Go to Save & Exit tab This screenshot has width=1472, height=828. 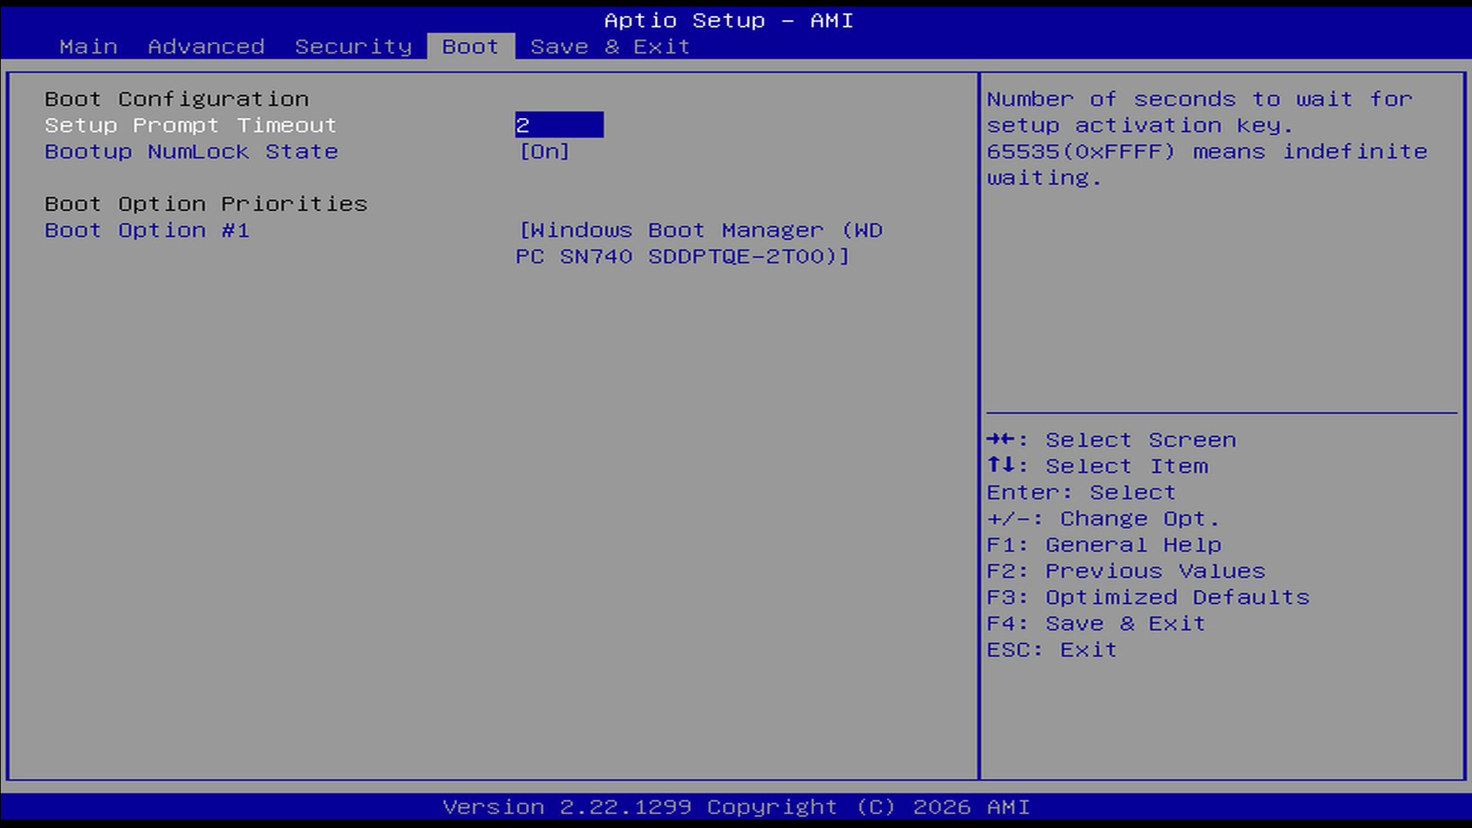click(609, 47)
